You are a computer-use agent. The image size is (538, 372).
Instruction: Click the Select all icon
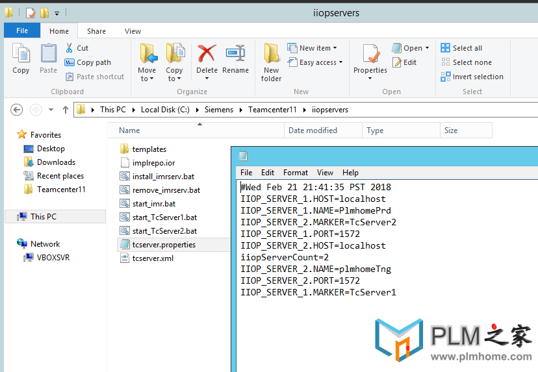(445, 48)
